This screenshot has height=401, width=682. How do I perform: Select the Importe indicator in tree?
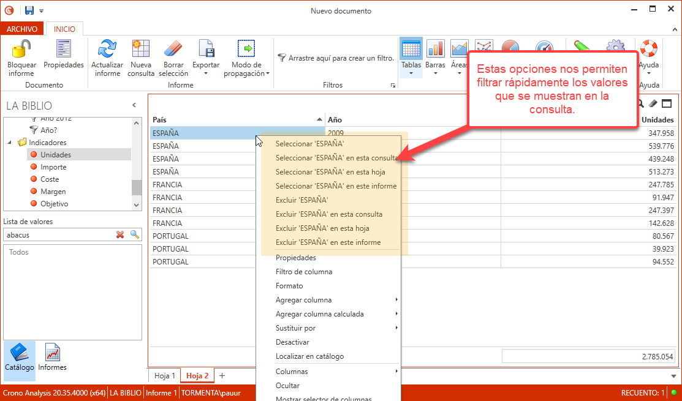point(53,167)
